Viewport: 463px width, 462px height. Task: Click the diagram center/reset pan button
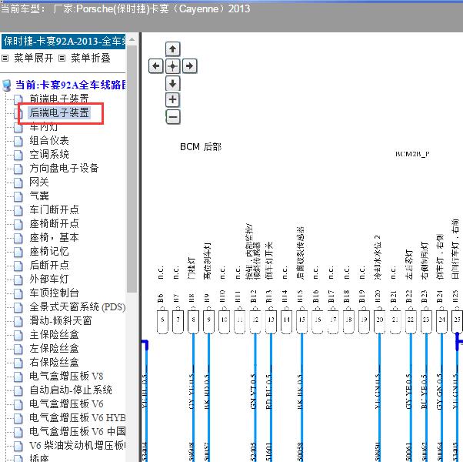click(x=173, y=65)
